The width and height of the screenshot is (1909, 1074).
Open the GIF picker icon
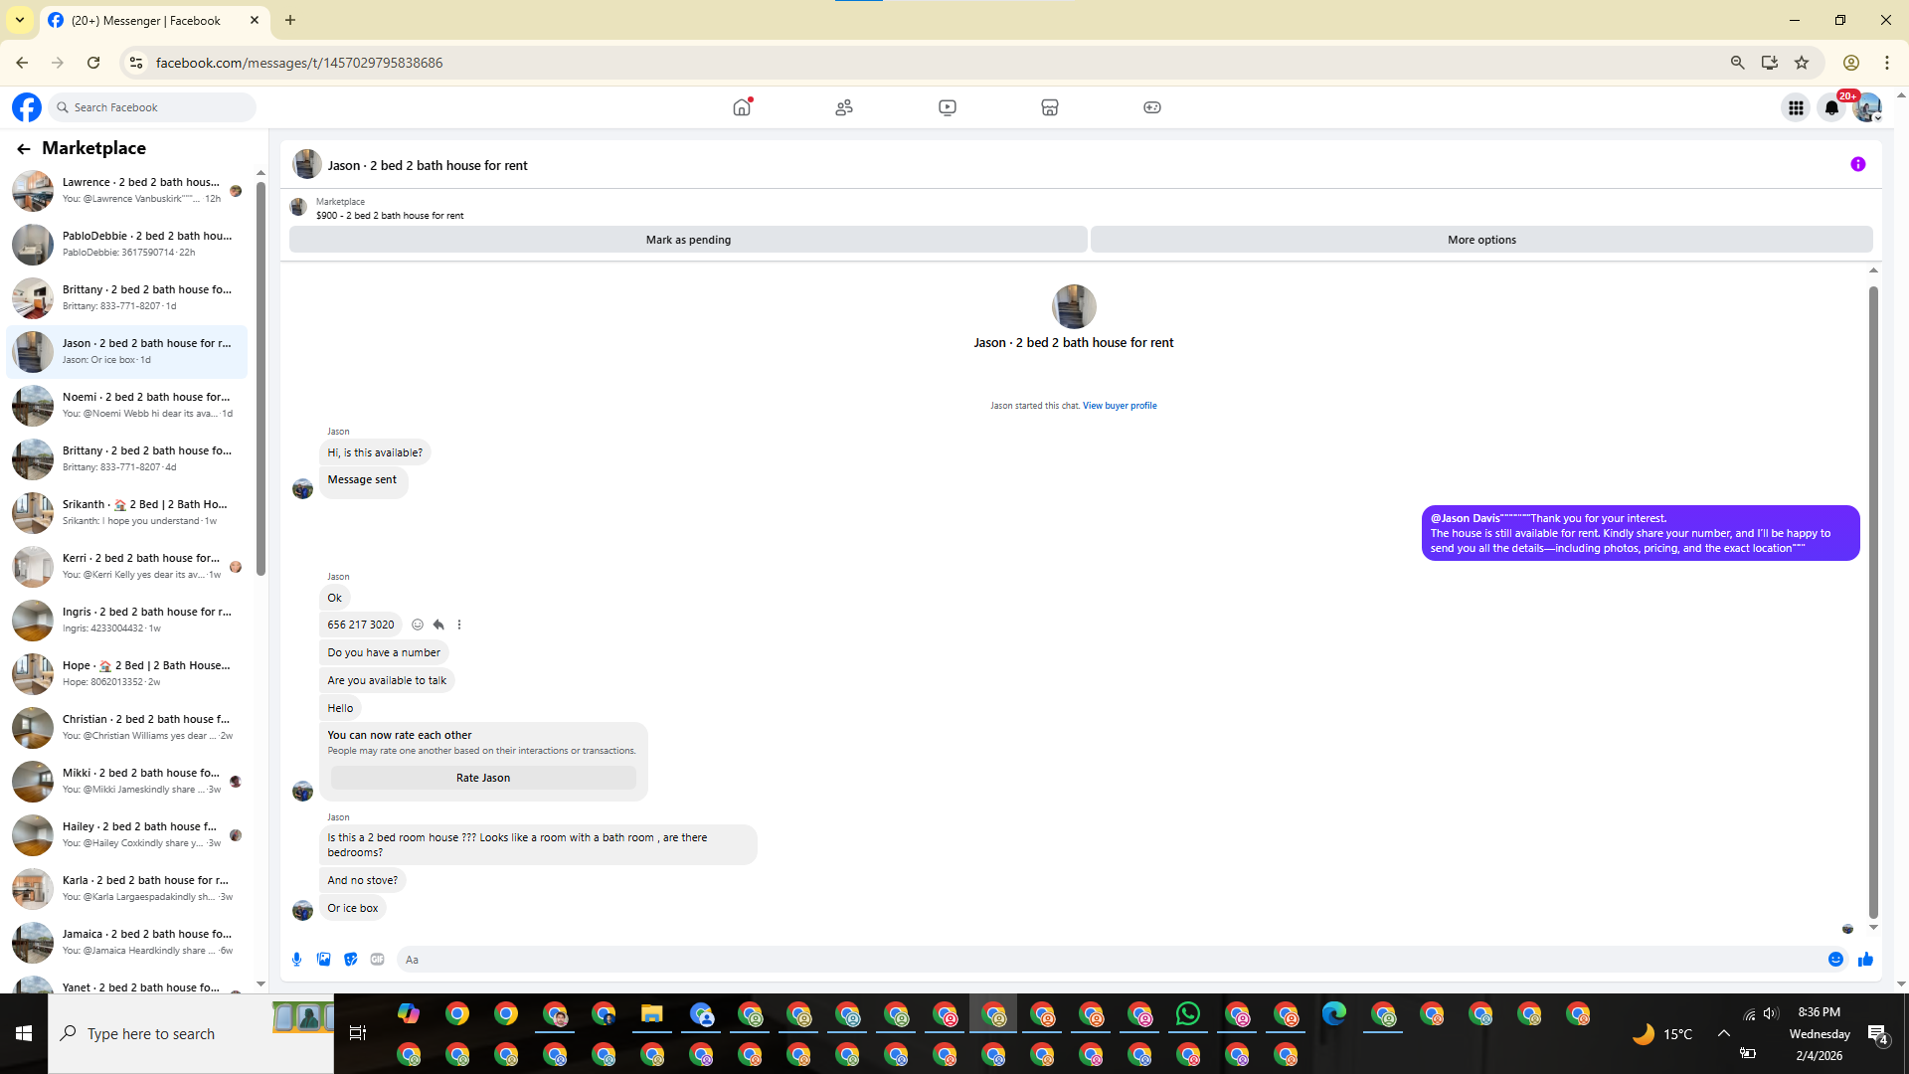(x=377, y=960)
